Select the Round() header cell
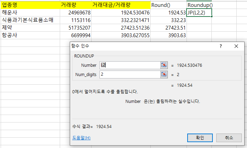The height and width of the screenshot is (148, 247). click(169, 5)
